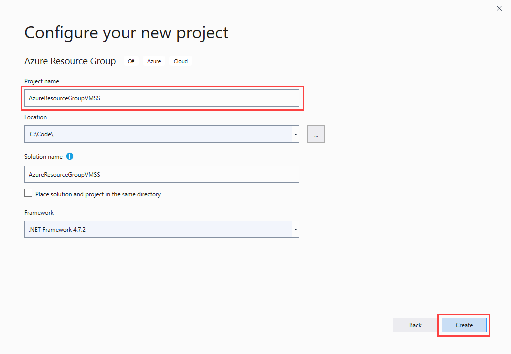Screen dimensions: 511x354
Task: Click the 'Place solution and project' label text
Action: [98, 194]
